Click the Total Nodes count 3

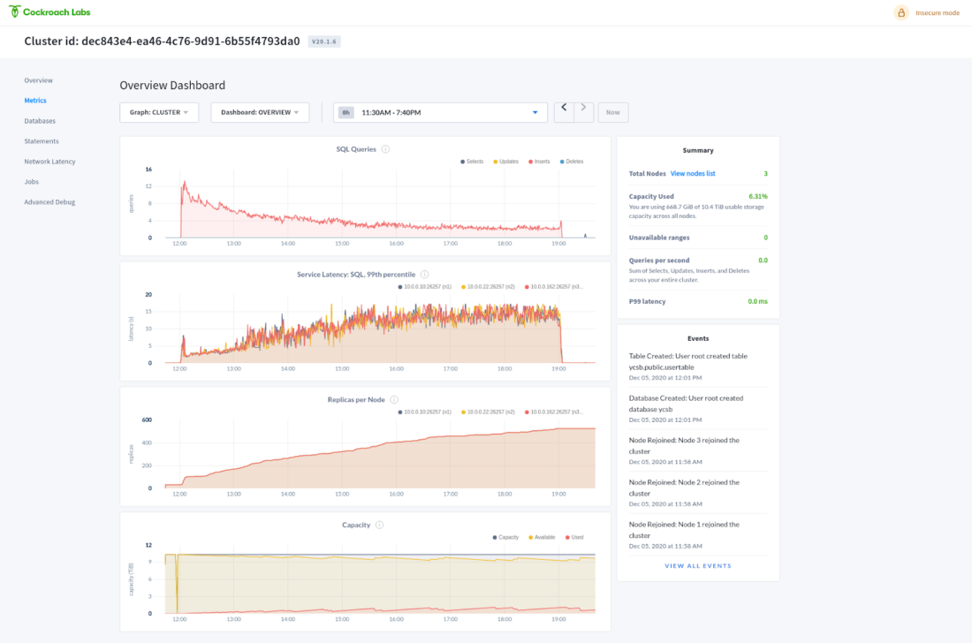tap(765, 173)
